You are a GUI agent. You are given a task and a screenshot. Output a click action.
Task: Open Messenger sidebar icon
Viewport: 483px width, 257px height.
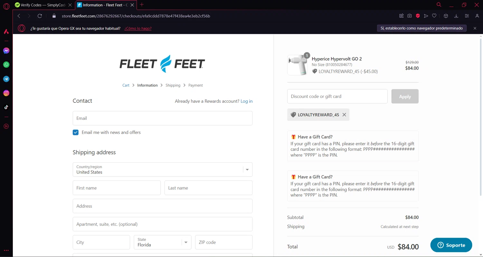coord(6,51)
